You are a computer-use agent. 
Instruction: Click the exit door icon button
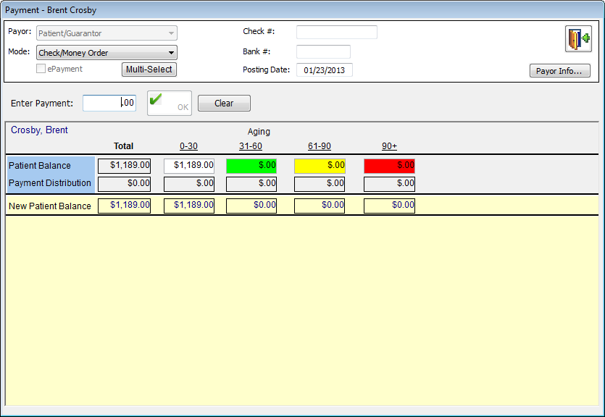click(x=578, y=38)
